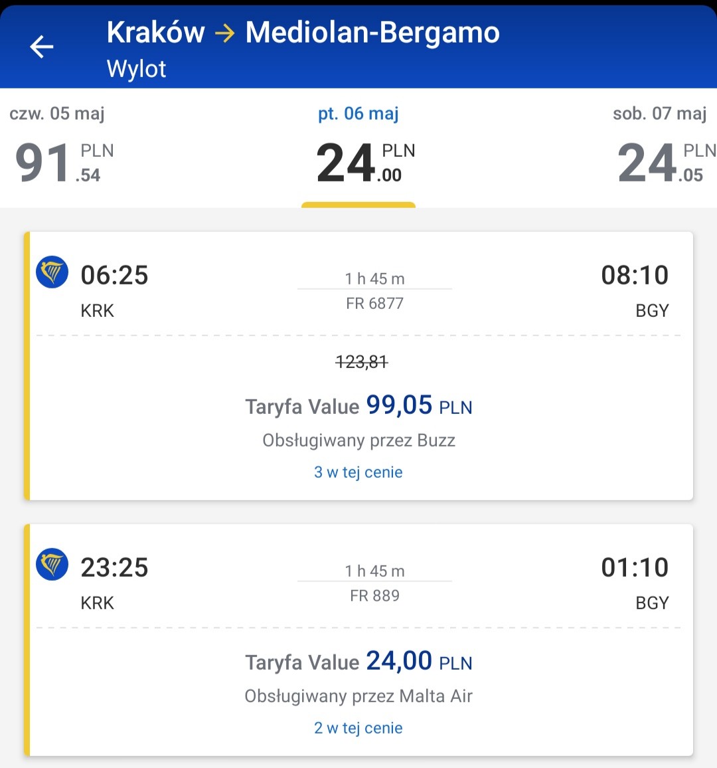Open flight FR 889 details
717x768 pixels.
[x=375, y=595]
